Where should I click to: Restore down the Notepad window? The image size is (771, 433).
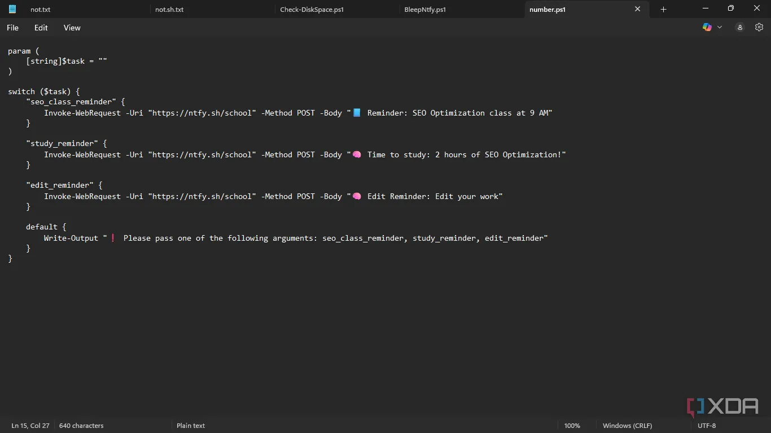[731, 8]
